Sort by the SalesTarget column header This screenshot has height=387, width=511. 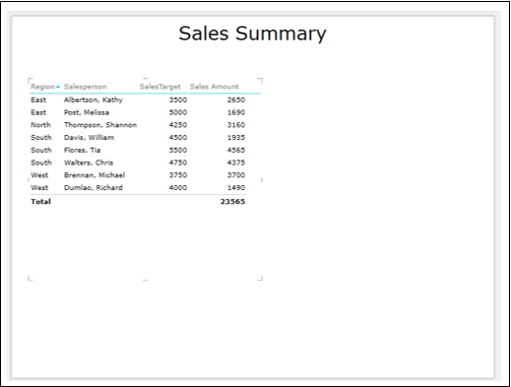pos(160,87)
